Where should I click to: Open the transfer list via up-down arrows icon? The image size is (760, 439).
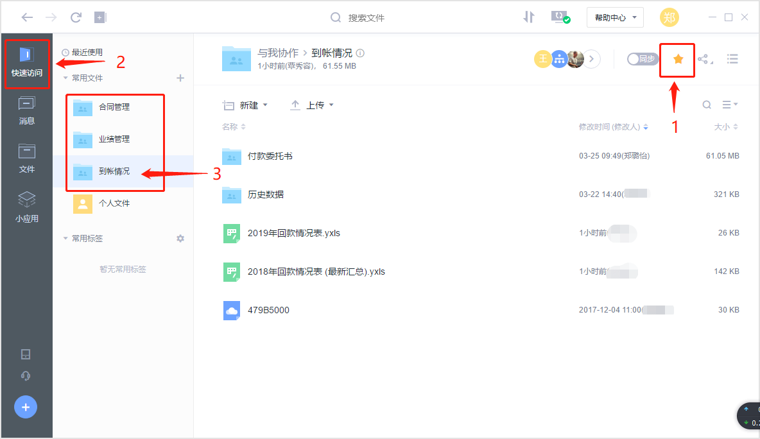coord(528,17)
